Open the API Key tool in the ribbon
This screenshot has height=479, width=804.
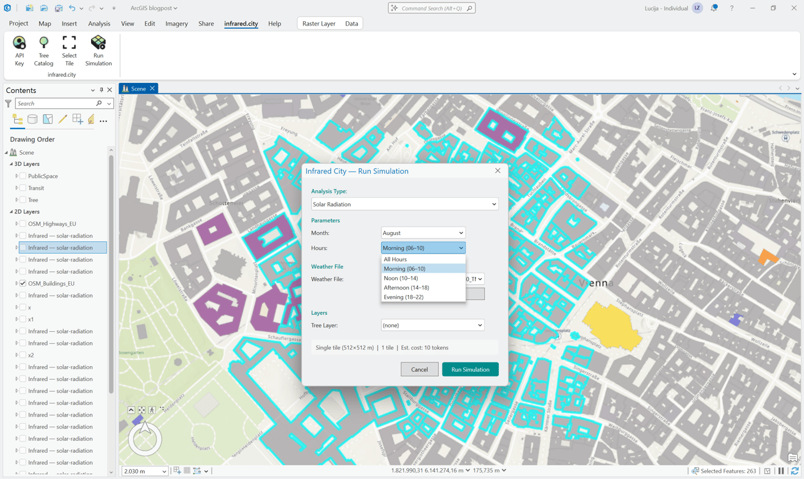click(x=19, y=51)
